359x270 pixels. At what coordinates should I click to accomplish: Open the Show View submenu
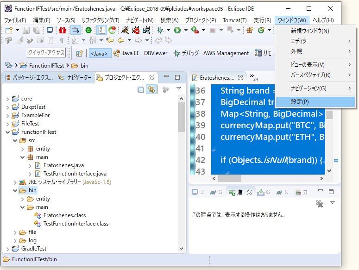[x=315, y=65]
